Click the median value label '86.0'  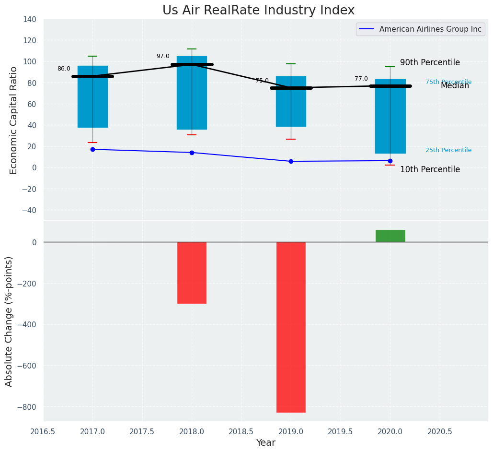(x=64, y=69)
